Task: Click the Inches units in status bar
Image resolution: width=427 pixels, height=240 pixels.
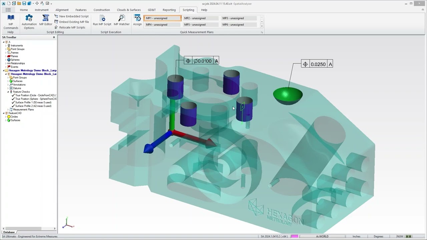Action: point(356,236)
